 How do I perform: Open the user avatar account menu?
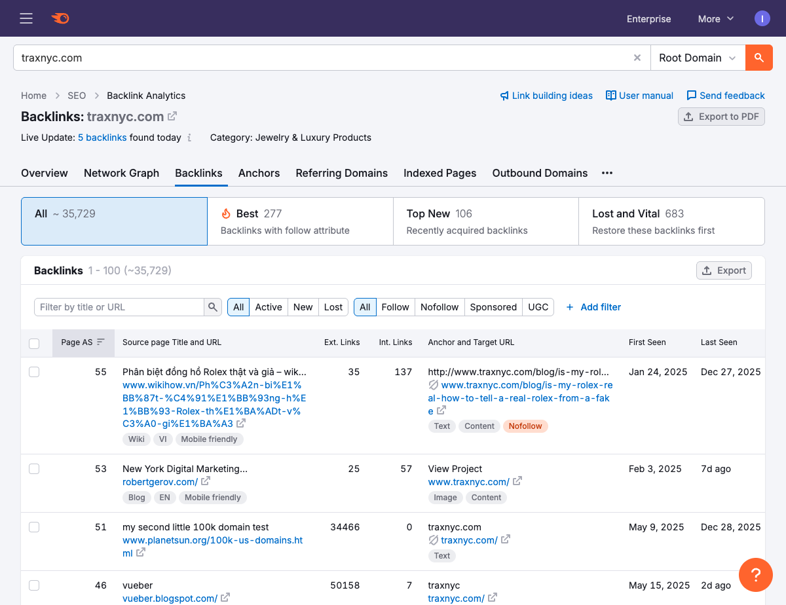tap(762, 18)
